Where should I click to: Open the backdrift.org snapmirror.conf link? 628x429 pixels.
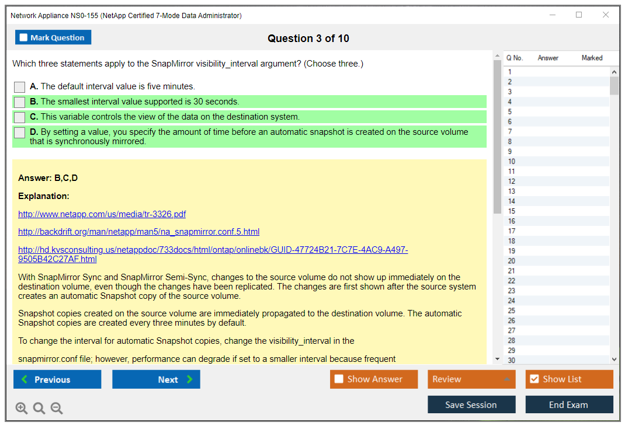point(138,232)
